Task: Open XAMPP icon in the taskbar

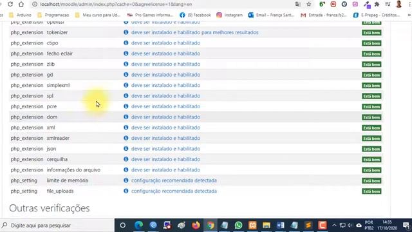Action: [x=252, y=226]
